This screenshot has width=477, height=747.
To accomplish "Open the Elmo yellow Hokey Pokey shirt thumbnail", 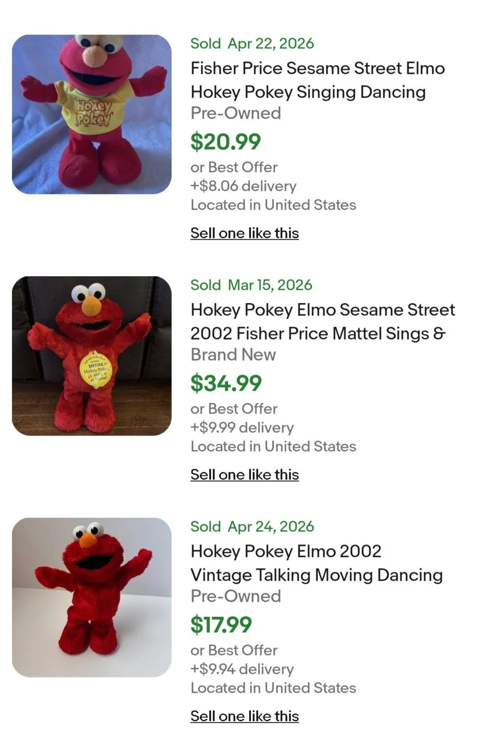I will tap(91, 114).
